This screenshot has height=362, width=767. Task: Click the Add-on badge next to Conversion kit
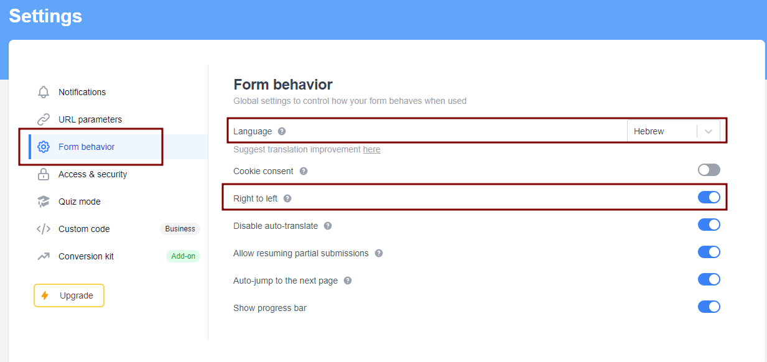point(183,256)
